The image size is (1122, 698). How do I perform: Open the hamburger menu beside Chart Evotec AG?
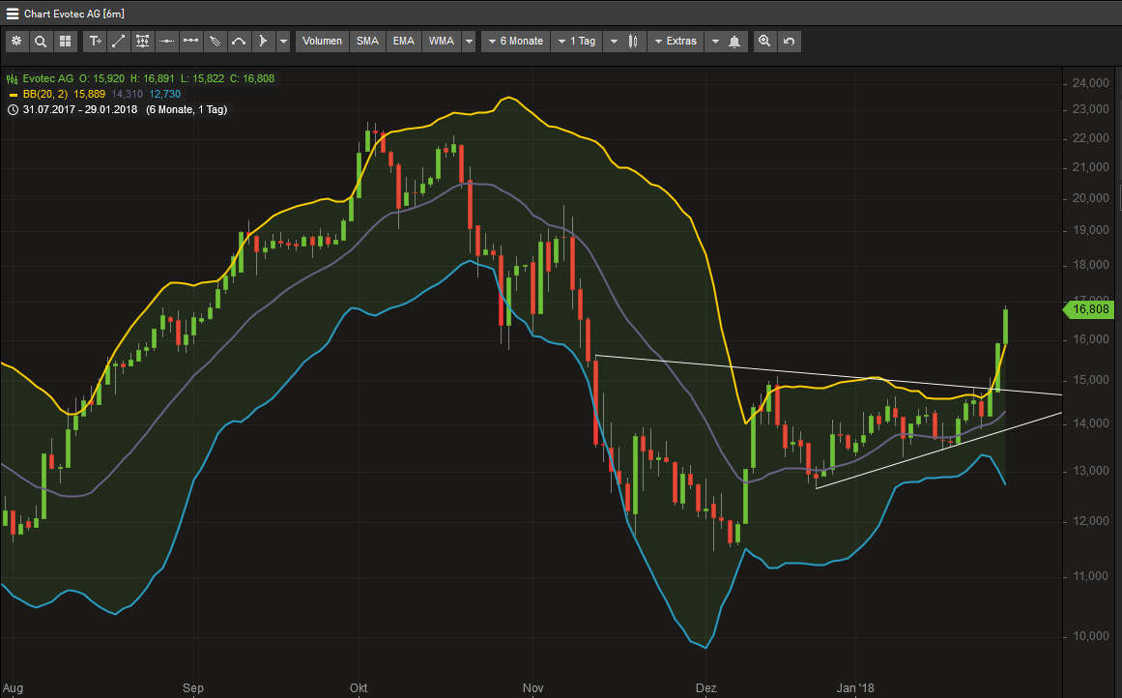tap(13, 14)
